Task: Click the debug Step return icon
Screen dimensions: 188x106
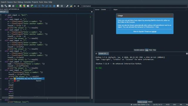Action: pos(47,6)
